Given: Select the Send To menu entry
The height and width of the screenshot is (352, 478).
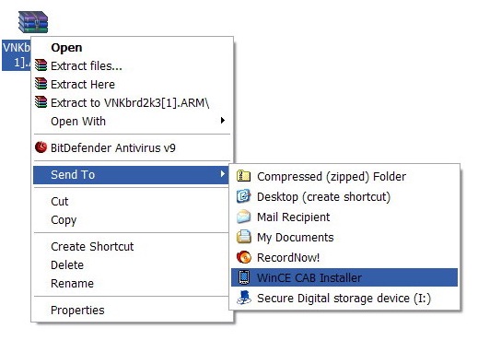Looking at the screenshot, I should click(x=131, y=175).
